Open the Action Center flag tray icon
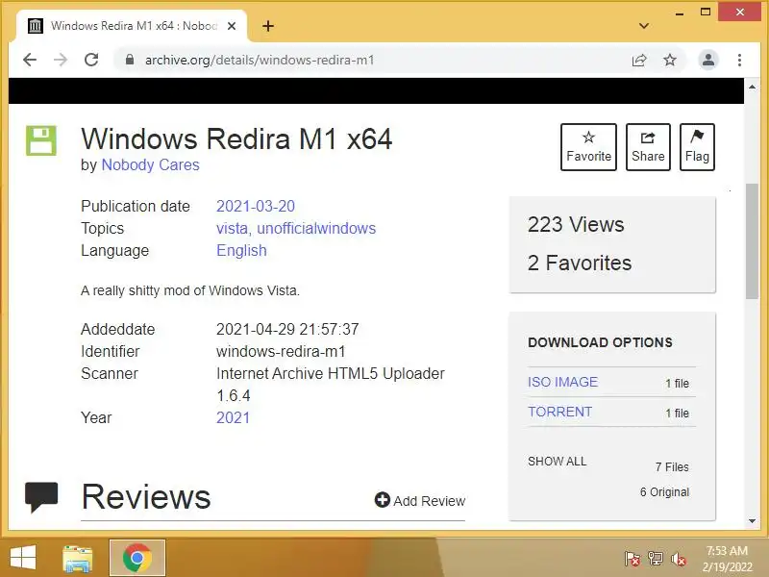769x577 pixels. pyautogui.click(x=633, y=559)
